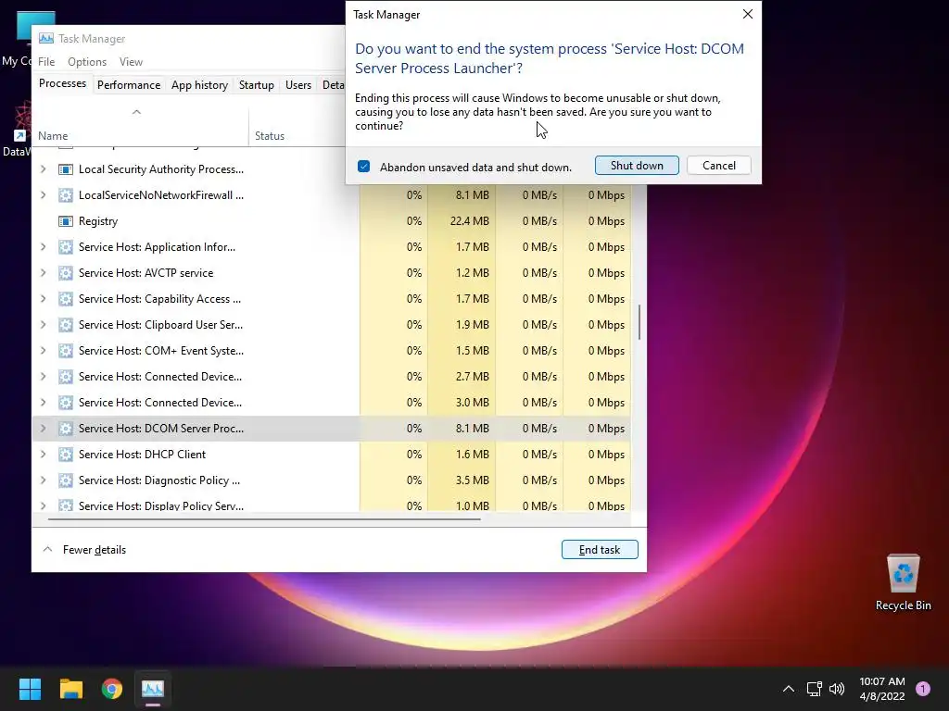Switch to the App history tab
The width and height of the screenshot is (949, 711).
tap(200, 85)
